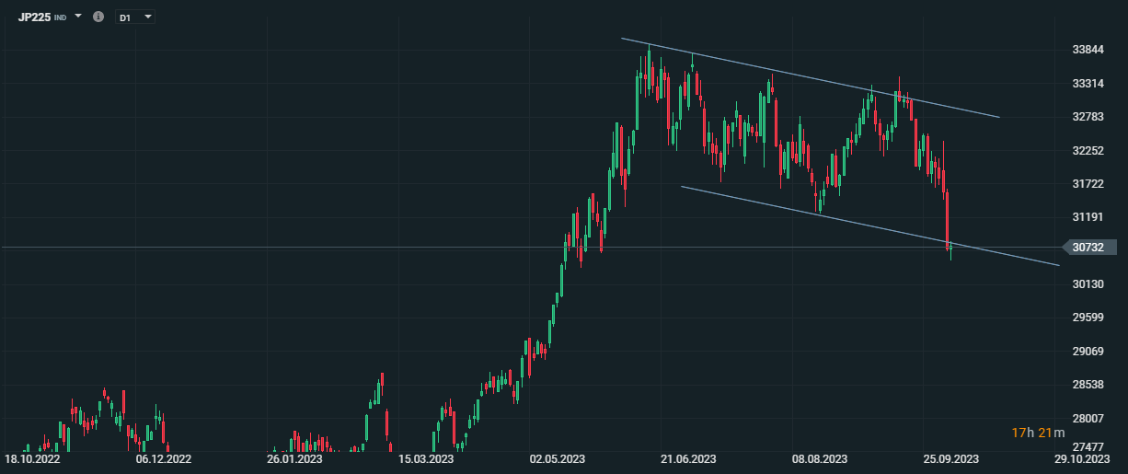The width and height of the screenshot is (1128, 474).
Task: Click the 31722 price axis label
Action: click(x=1088, y=183)
